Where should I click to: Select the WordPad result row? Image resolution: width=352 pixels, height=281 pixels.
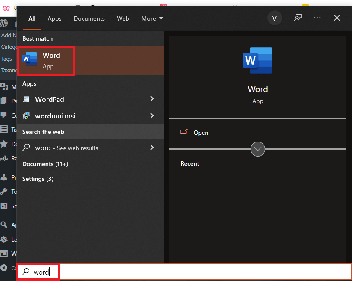90,99
